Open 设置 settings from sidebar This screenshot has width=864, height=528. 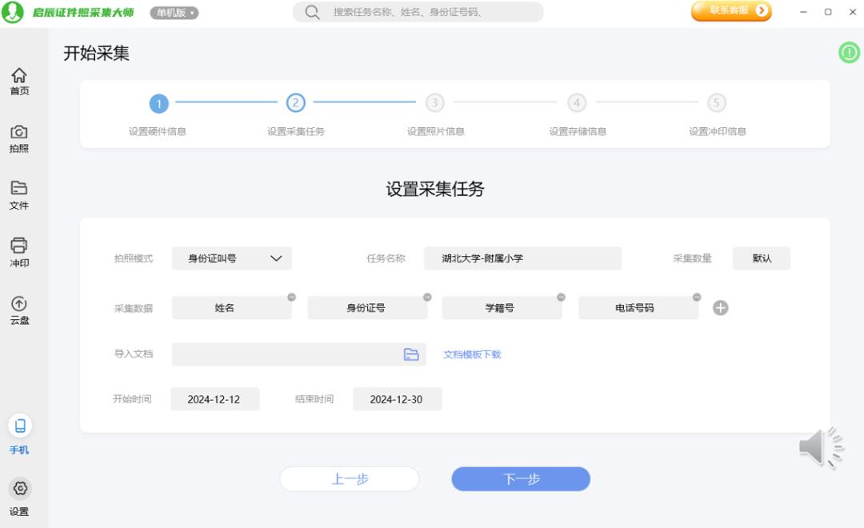pyautogui.click(x=19, y=496)
